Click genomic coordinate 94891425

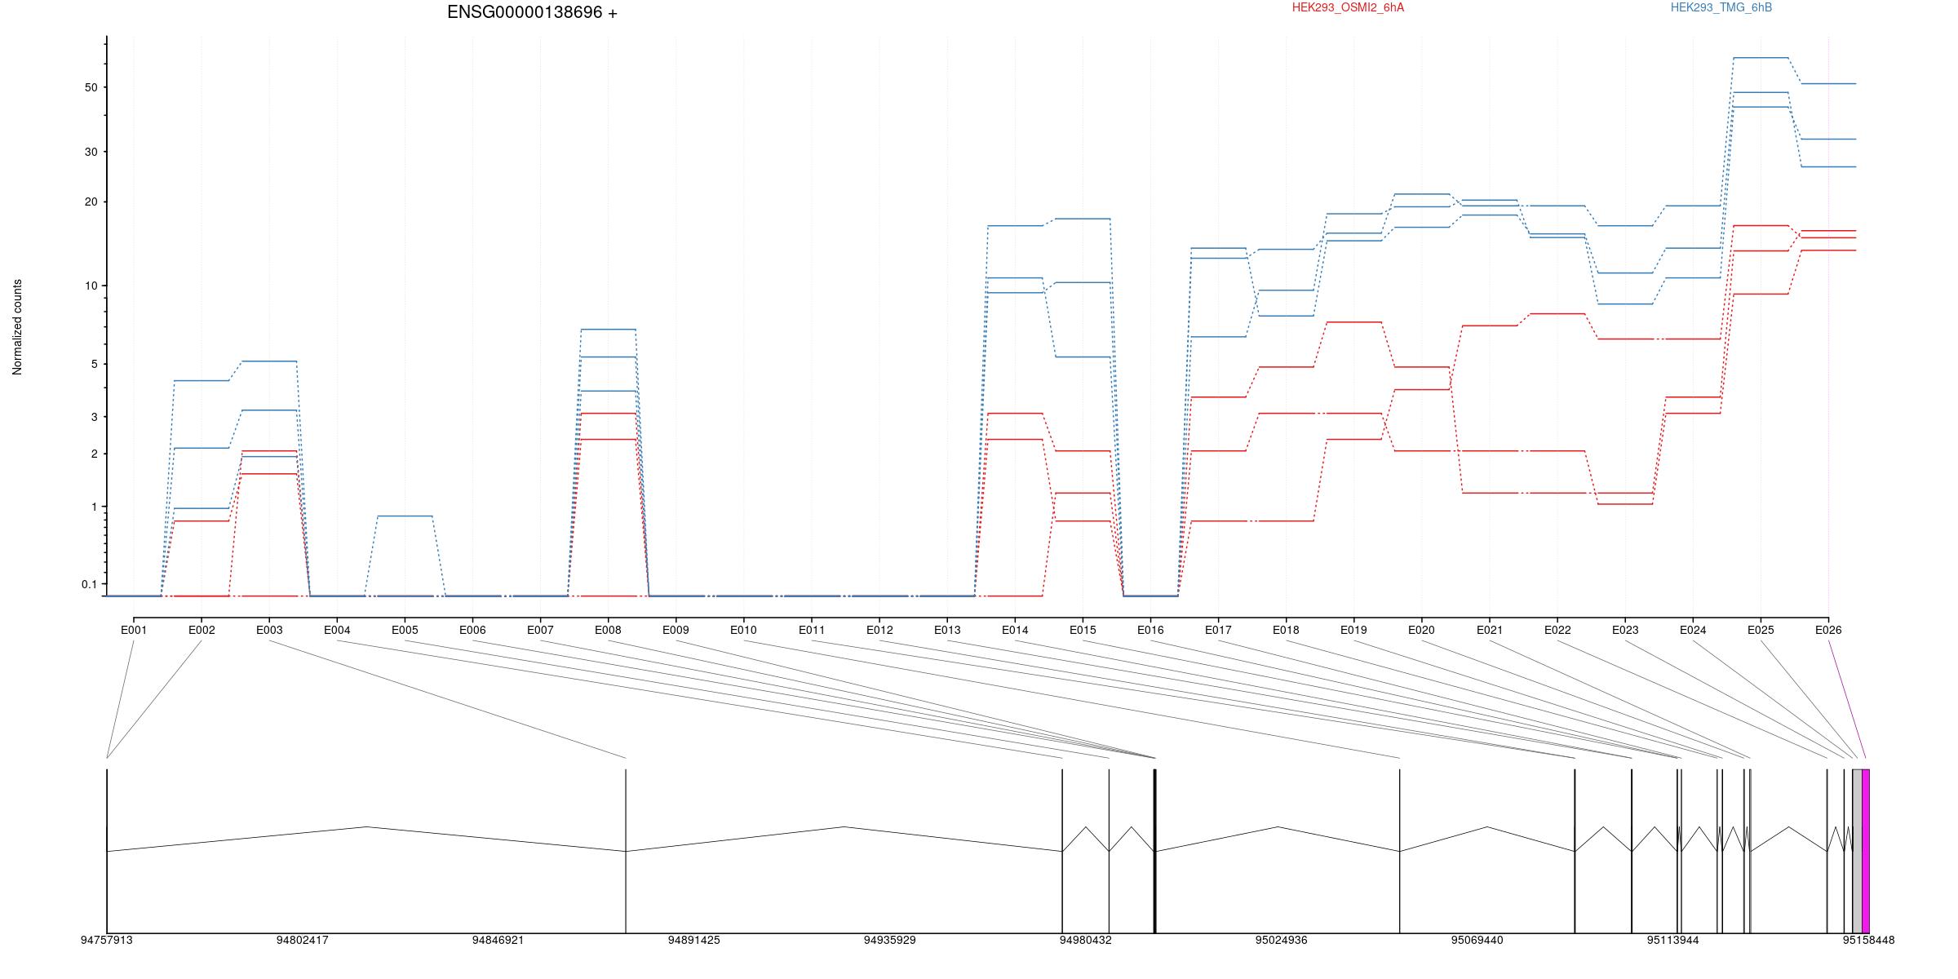click(x=694, y=940)
